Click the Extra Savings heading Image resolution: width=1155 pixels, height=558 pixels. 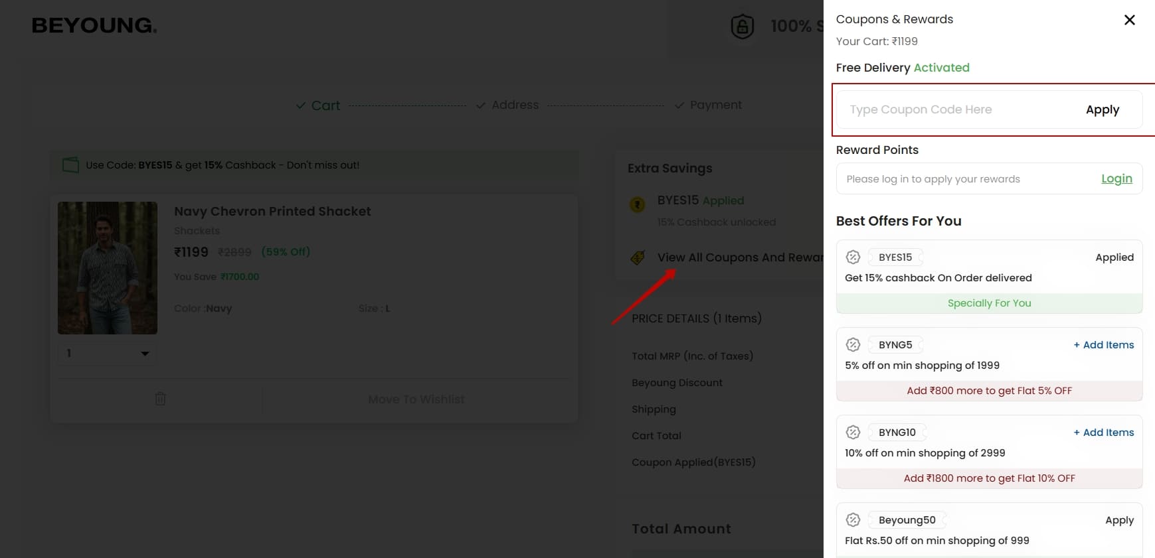click(669, 169)
